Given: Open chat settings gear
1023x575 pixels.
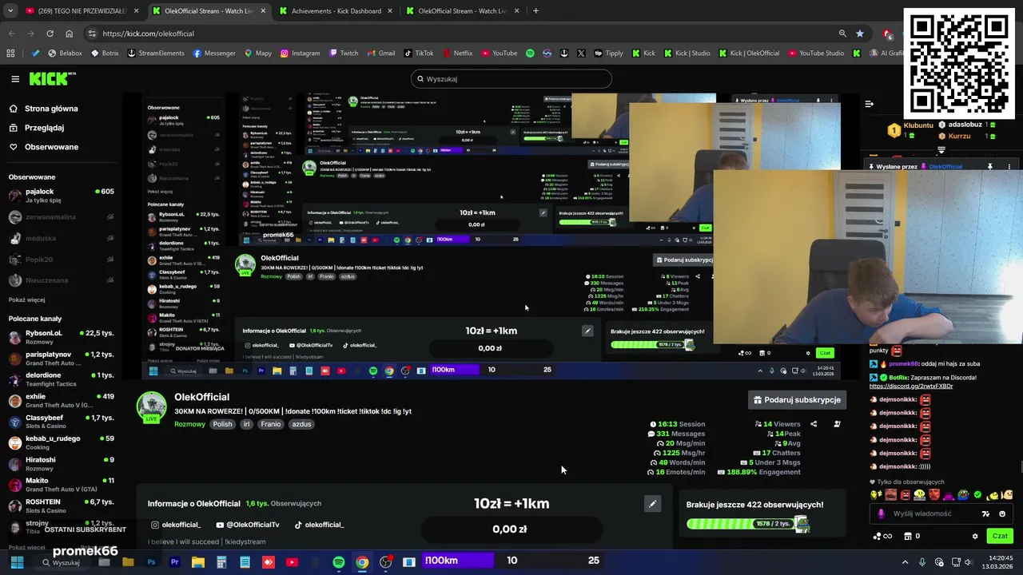Looking at the screenshot, I should [x=974, y=536].
